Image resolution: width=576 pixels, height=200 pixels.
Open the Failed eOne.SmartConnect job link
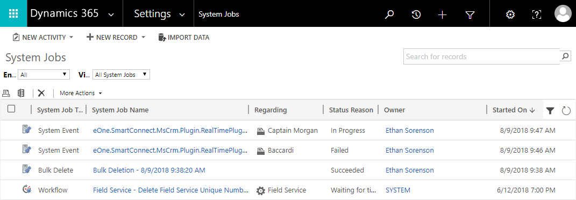click(170, 150)
